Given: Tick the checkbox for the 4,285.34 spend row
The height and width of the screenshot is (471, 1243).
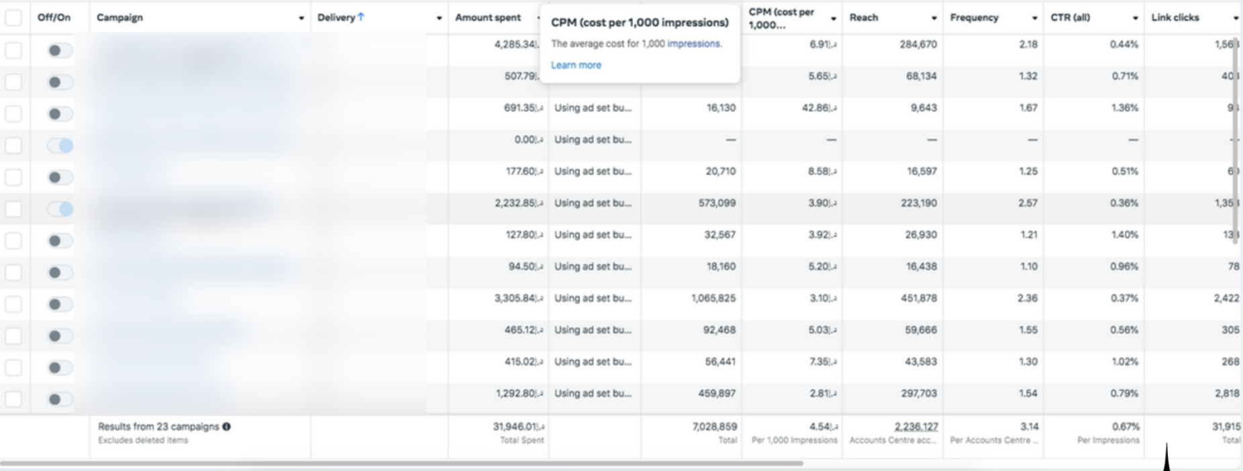Looking at the screenshot, I should 13,50.
